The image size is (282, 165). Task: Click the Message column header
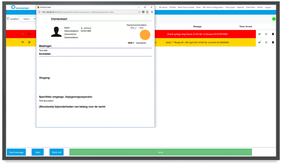pyautogui.click(x=197, y=26)
